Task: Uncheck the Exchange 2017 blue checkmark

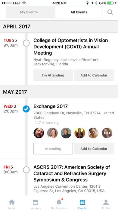Action: coord(26,109)
